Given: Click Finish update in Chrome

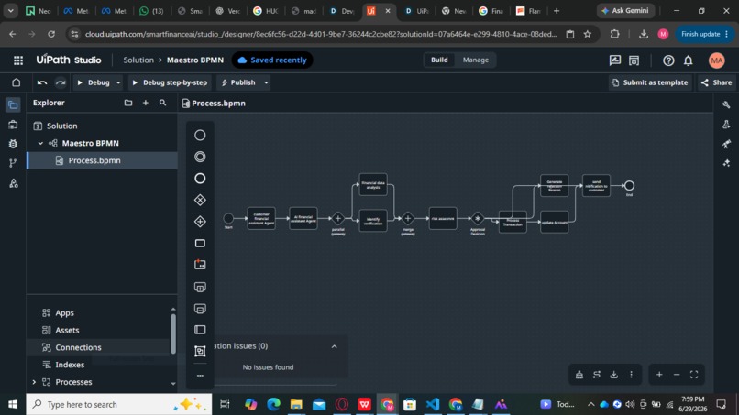Looking at the screenshot, I should click(x=705, y=34).
